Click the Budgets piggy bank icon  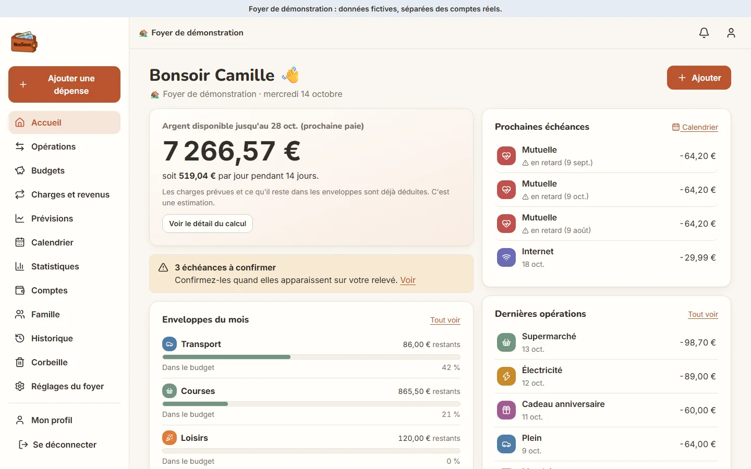tap(20, 170)
